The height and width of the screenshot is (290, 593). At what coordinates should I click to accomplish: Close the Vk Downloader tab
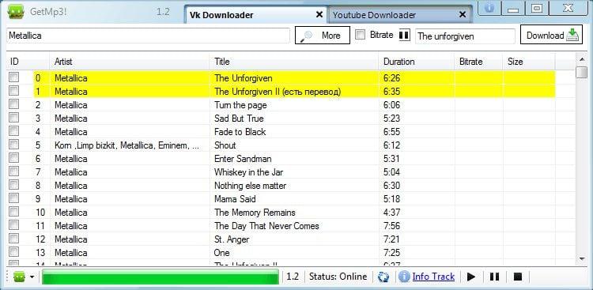tap(319, 15)
